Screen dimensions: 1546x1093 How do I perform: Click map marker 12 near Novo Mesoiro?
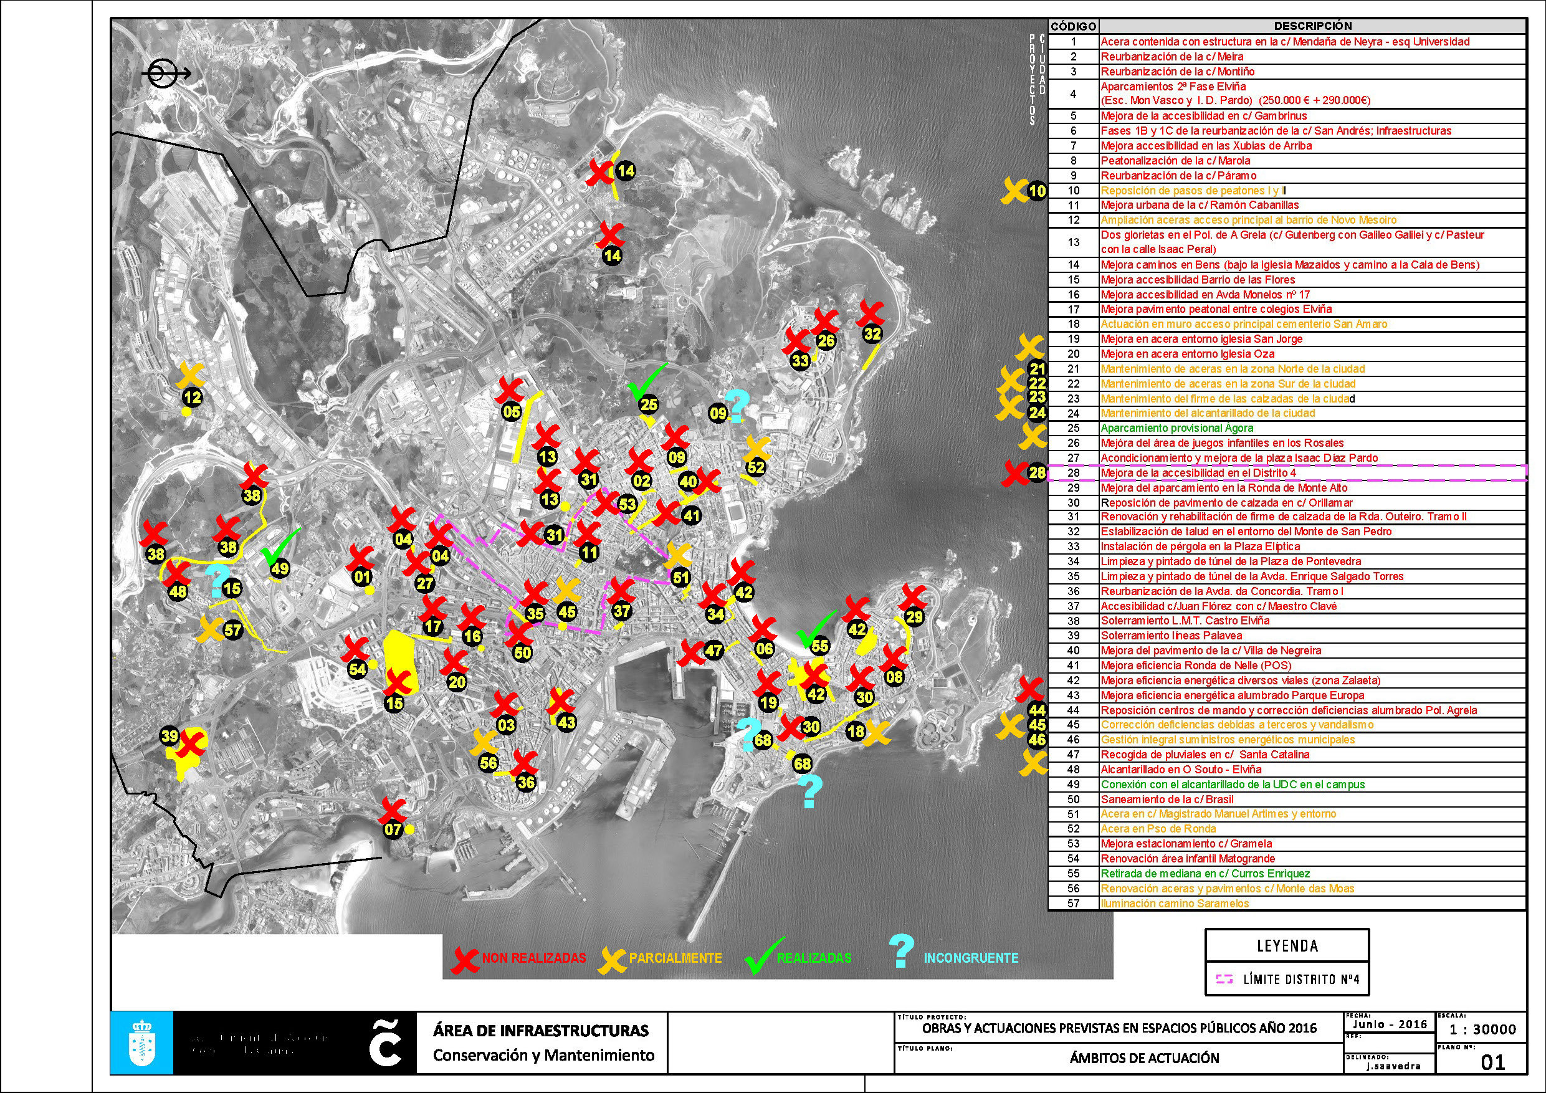click(193, 398)
